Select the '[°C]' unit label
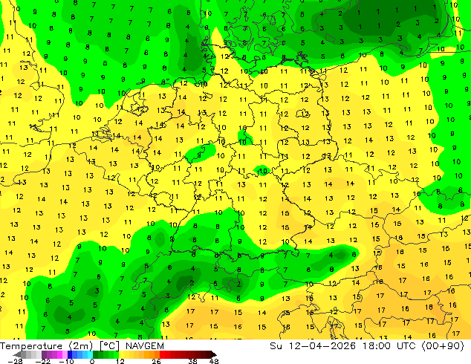The image size is (471, 364). point(109,346)
